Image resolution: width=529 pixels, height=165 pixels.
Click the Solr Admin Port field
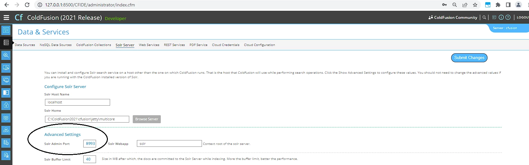click(x=90, y=144)
